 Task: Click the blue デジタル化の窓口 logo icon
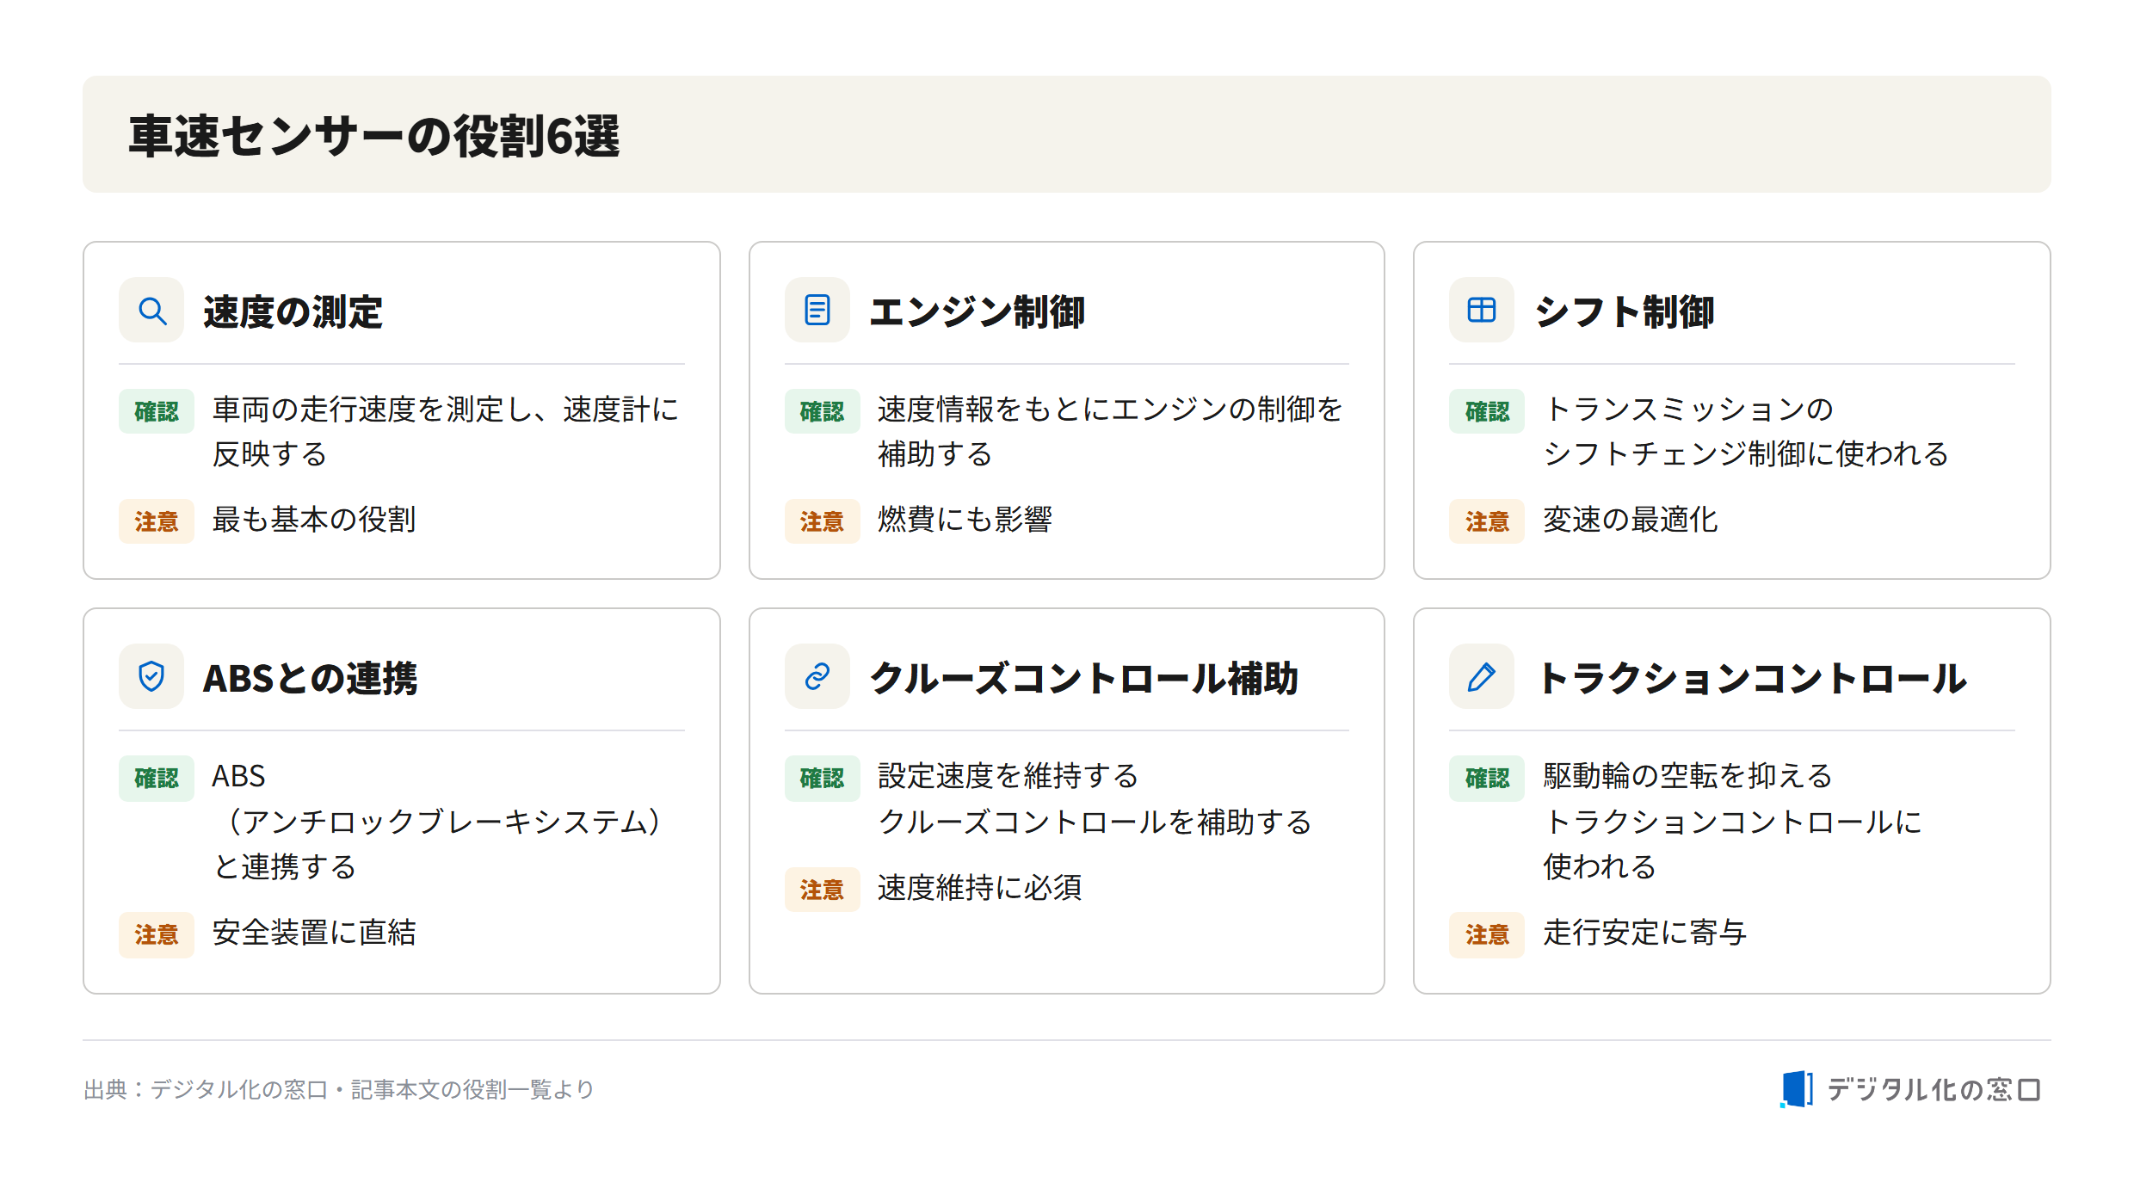(x=1797, y=1089)
